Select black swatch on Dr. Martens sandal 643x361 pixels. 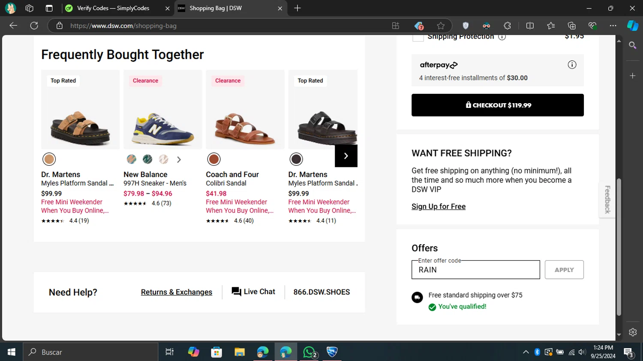(296, 159)
